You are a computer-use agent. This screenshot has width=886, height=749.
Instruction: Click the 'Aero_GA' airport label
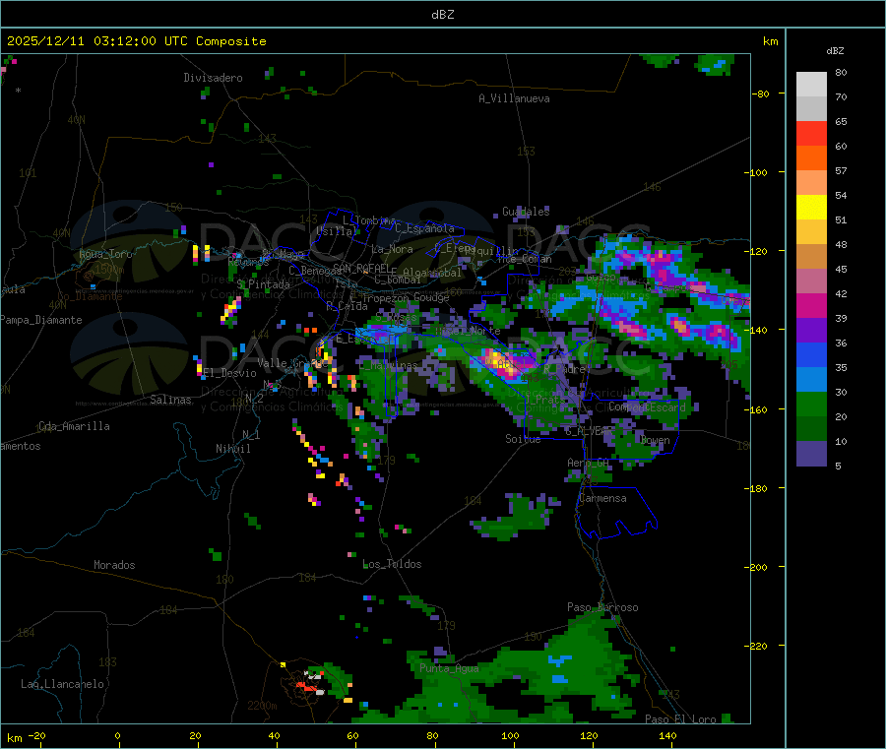[589, 463]
